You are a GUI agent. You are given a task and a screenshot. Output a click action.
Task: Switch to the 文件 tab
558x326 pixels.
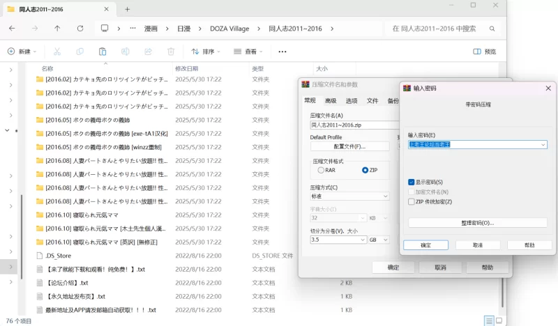[372, 101]
